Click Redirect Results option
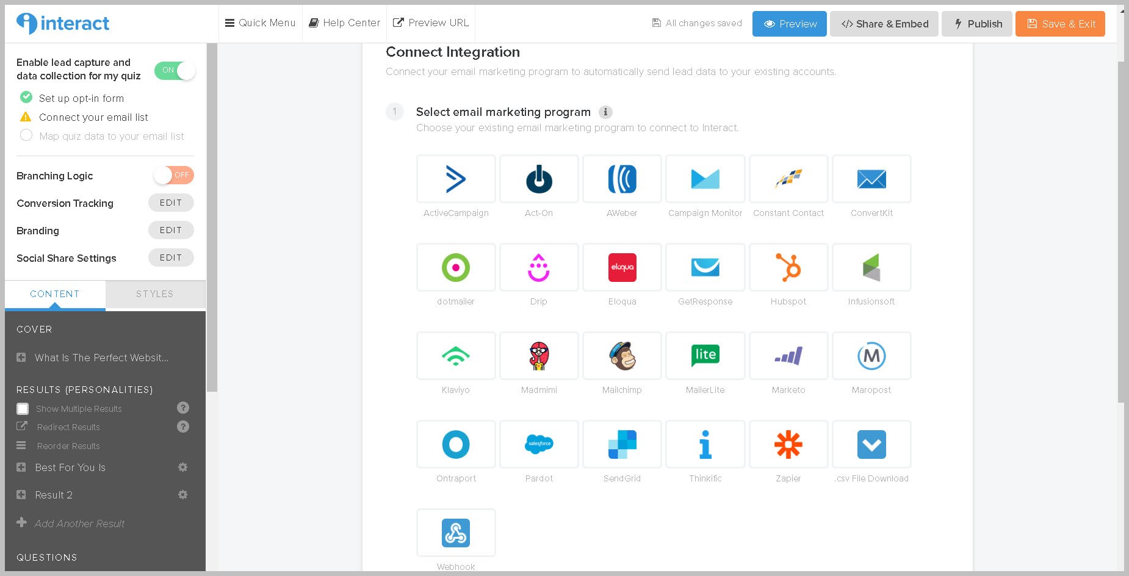 pos(68,427)
